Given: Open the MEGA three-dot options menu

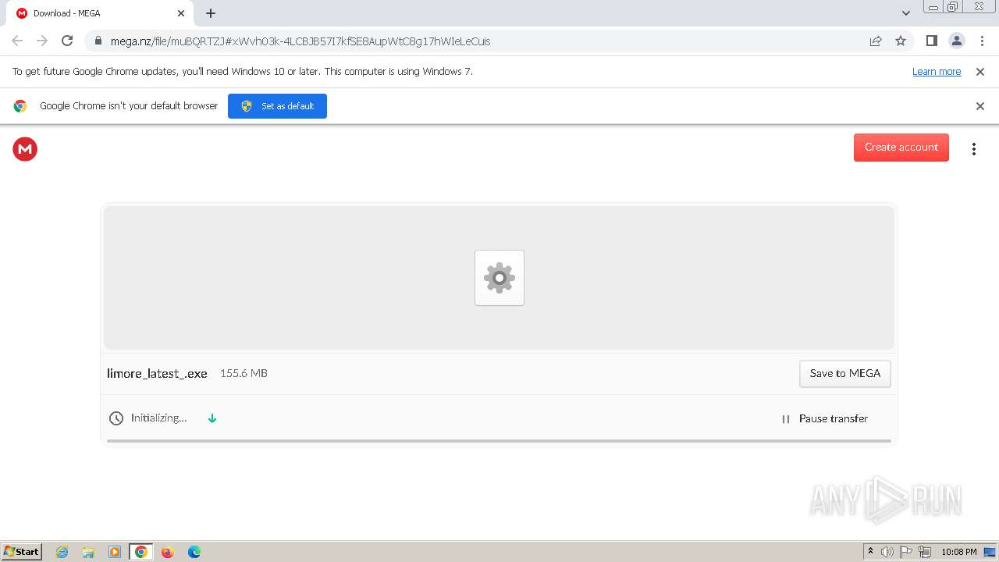Looking at the screenshot, I should [974, 148].
